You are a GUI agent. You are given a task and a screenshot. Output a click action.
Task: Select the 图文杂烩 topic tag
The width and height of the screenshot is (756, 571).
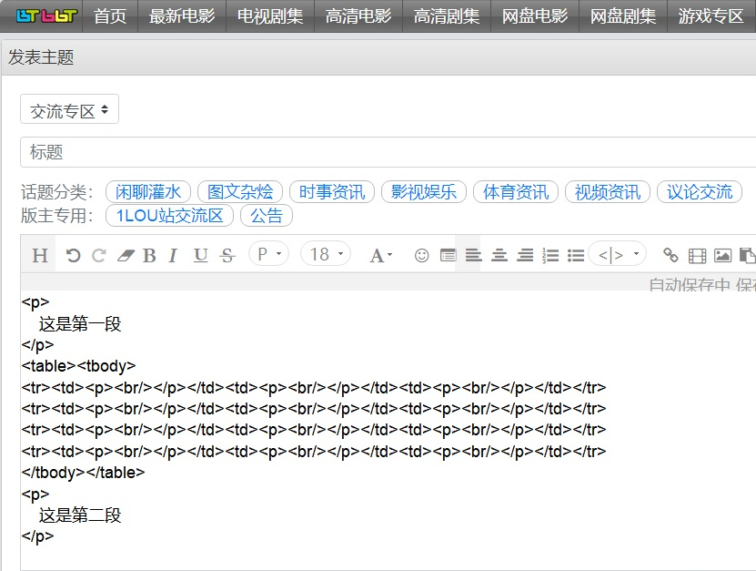[x=240, y=192]
